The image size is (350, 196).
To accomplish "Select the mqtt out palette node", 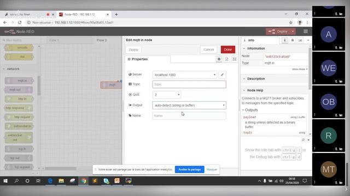I will tap(19, 90).
